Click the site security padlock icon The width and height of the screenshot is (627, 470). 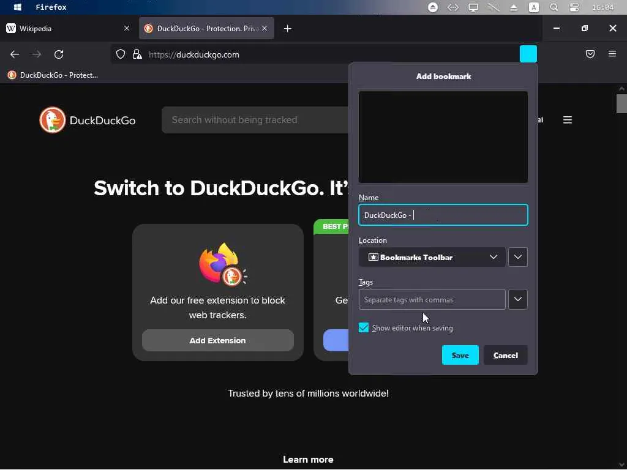pyautogui.click(x=137, y=54)
